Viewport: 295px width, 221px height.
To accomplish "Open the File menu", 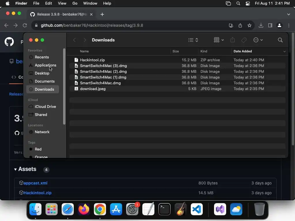I will point(36,3).
